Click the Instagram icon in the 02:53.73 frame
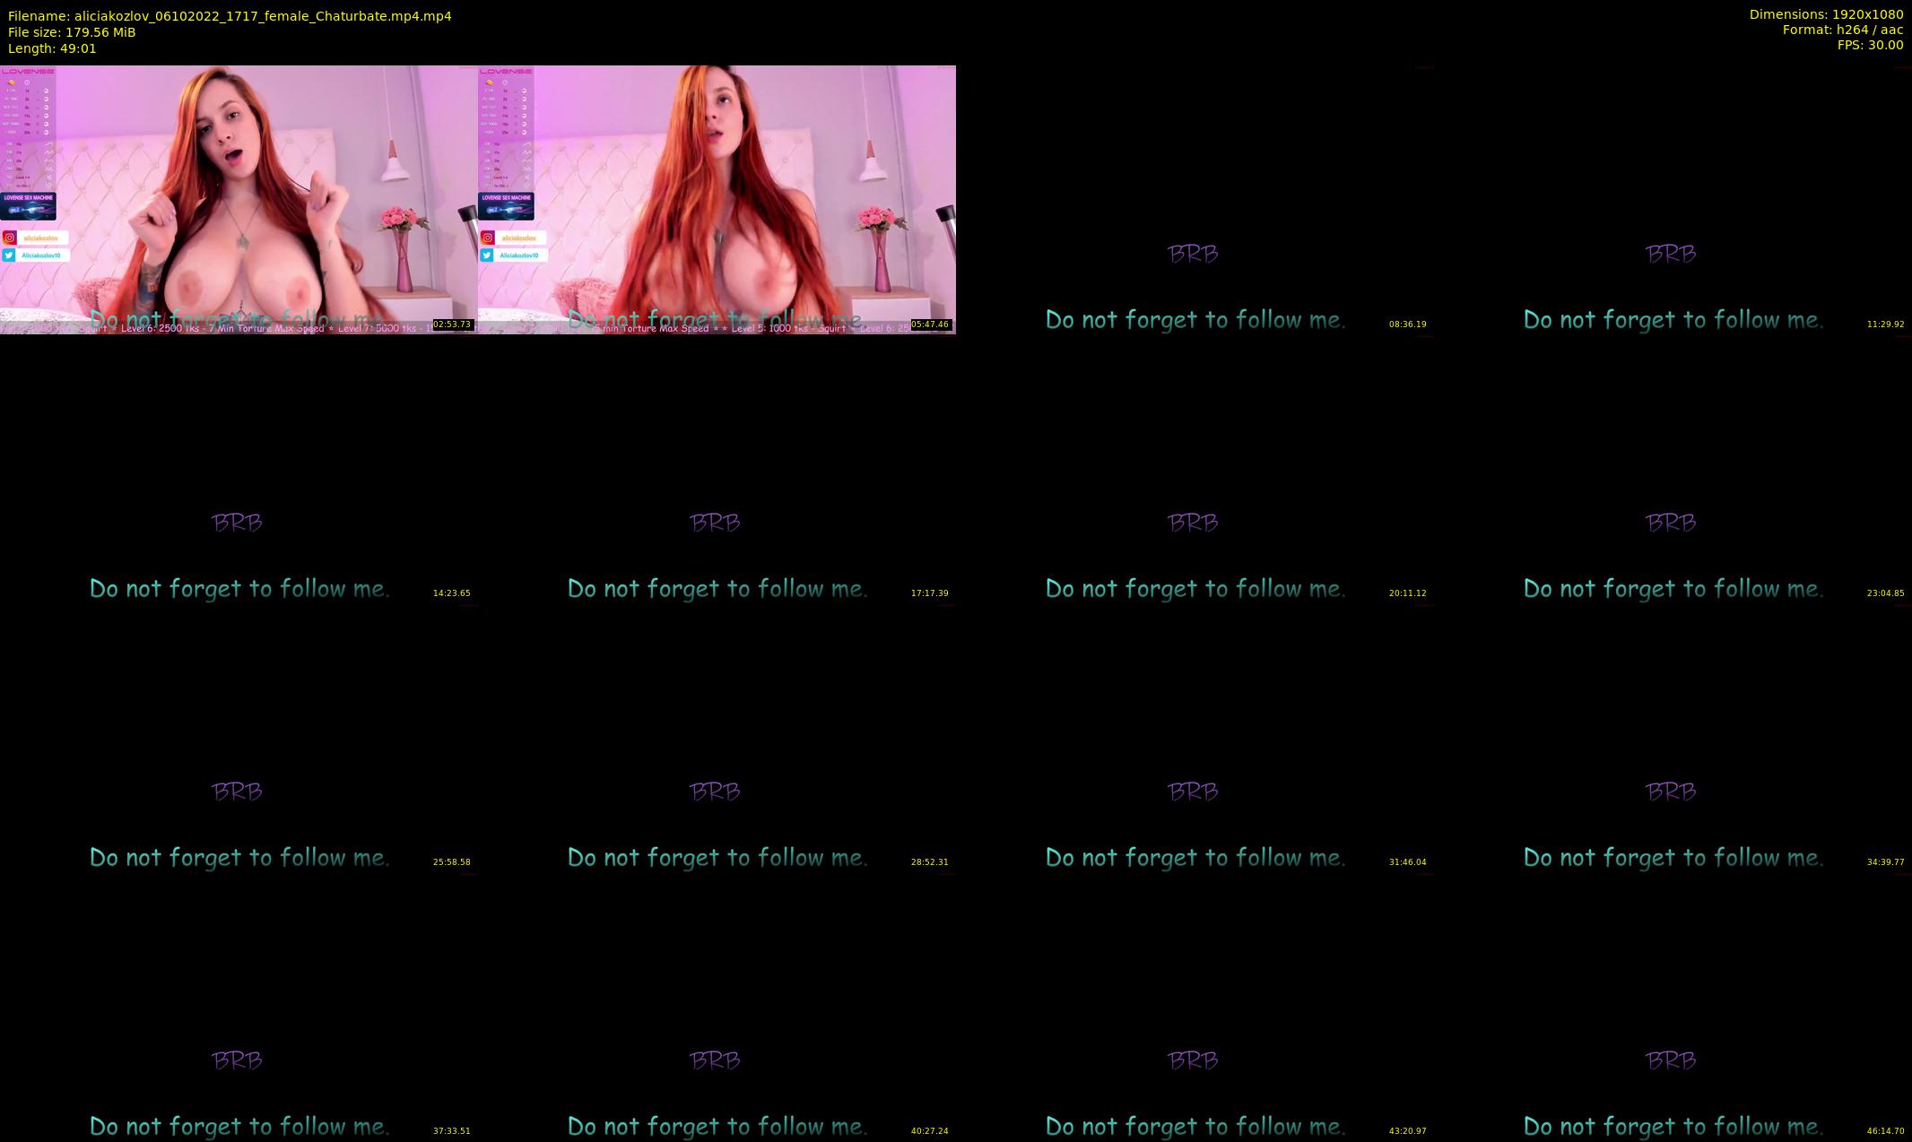The image size is (1912, 1142). (10, 238)
